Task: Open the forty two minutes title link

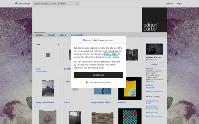Action: pos(45,103)
